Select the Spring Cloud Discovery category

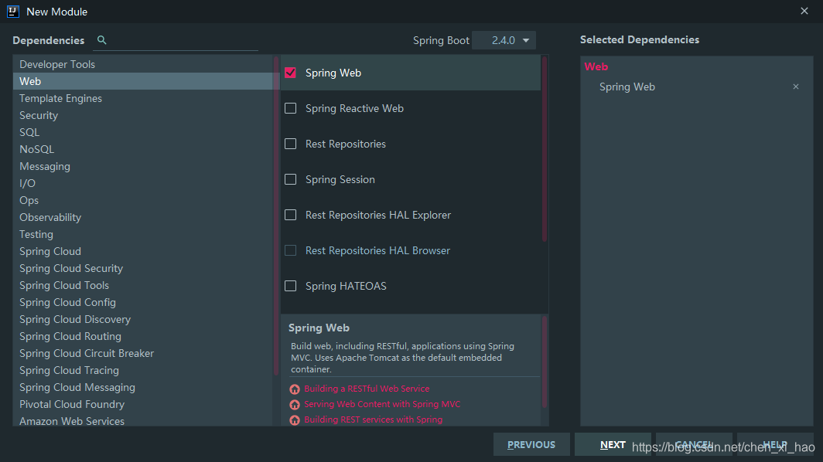143,319
